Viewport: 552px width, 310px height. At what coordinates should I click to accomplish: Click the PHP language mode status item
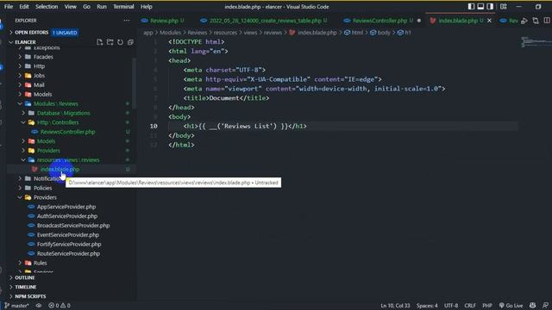click(x=487, y=306)
